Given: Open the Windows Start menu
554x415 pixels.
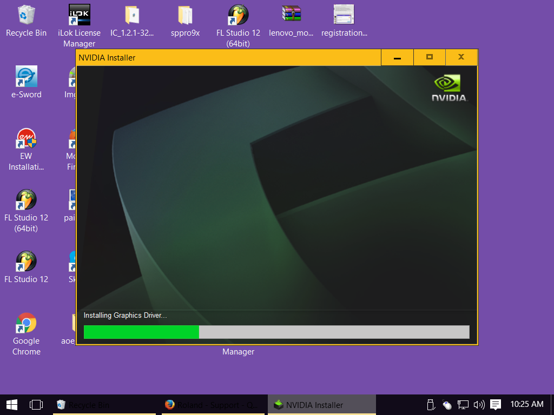Looking at the screenshot, I should 12,405.
